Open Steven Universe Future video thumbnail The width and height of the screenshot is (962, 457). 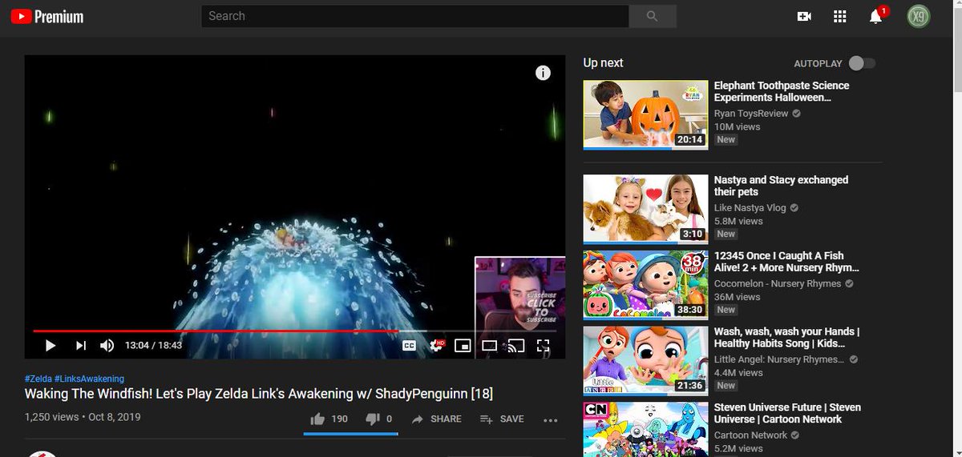coord(645,429)
